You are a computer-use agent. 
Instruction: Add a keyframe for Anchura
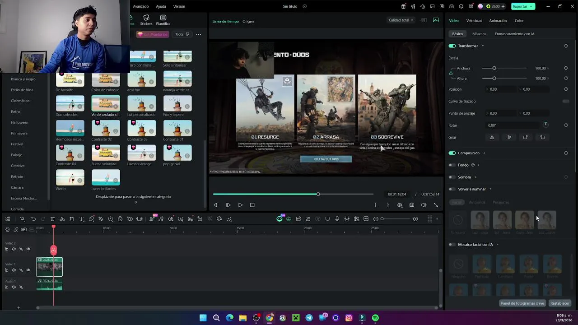[x=566, y=68]
